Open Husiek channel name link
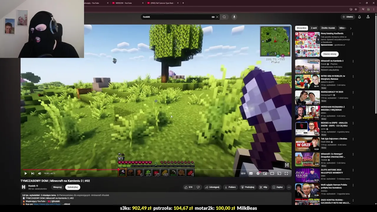The width and height of the screenshot is (377, 212). (x=32, y=186)
